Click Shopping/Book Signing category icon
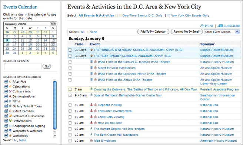The width and height of the screenshot is (243, 145). click(10, 126)
